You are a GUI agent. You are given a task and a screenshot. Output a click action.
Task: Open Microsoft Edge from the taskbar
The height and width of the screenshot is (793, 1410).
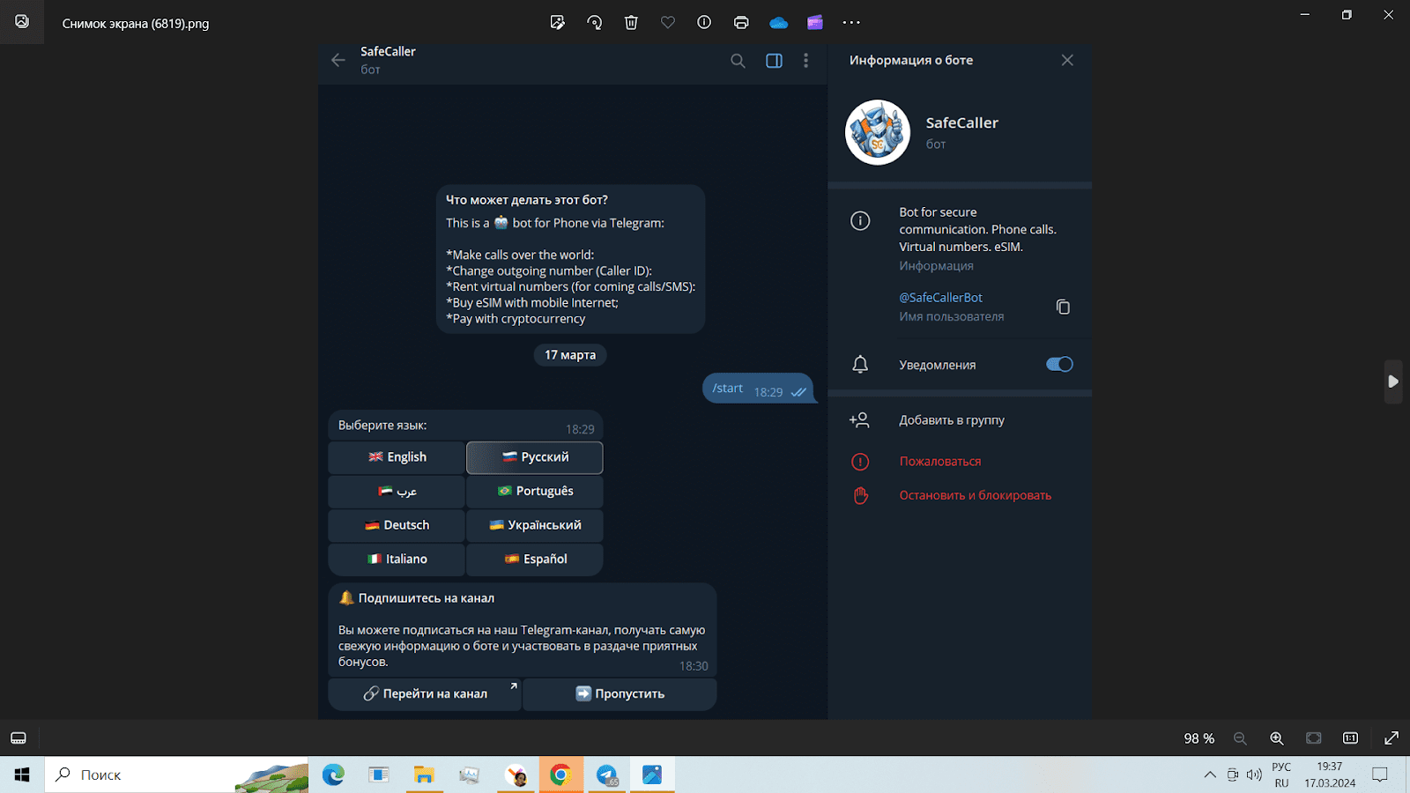(x=333, y=774)
